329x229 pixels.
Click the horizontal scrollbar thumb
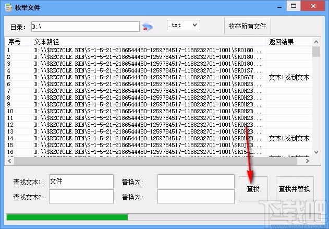click(155, 161)
